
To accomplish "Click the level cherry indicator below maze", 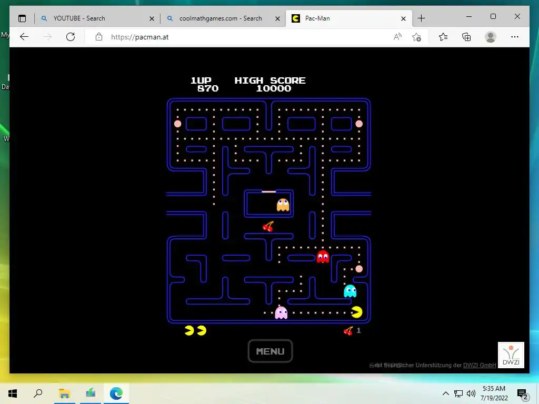I will tap(348, 331).
